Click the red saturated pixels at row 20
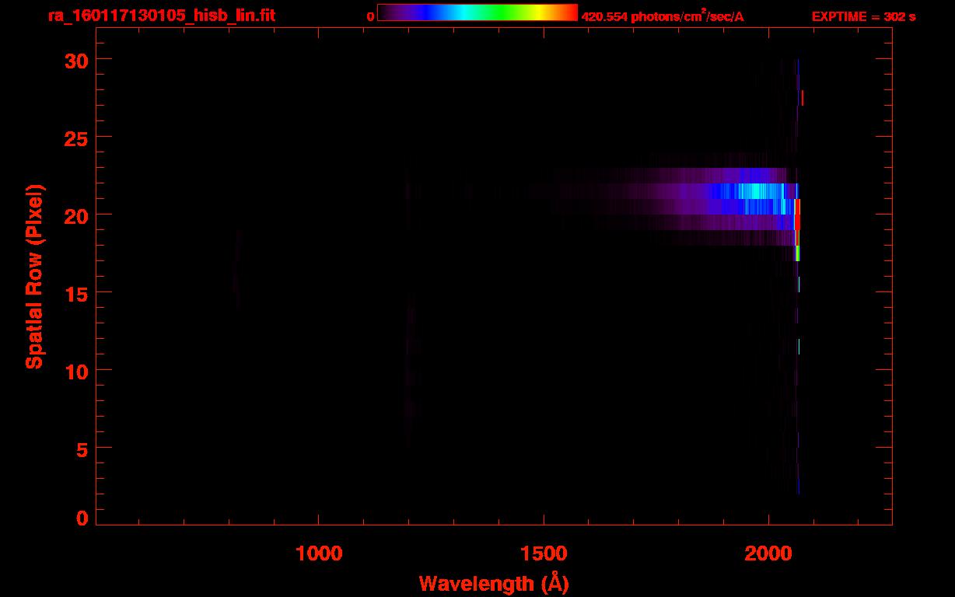Screen dimensions: 955x597 (x=797, y=215)
